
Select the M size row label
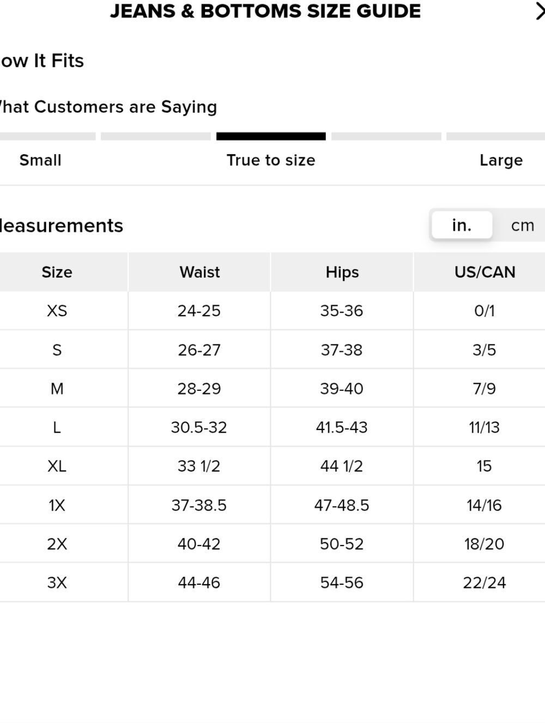tap(57, 389)
